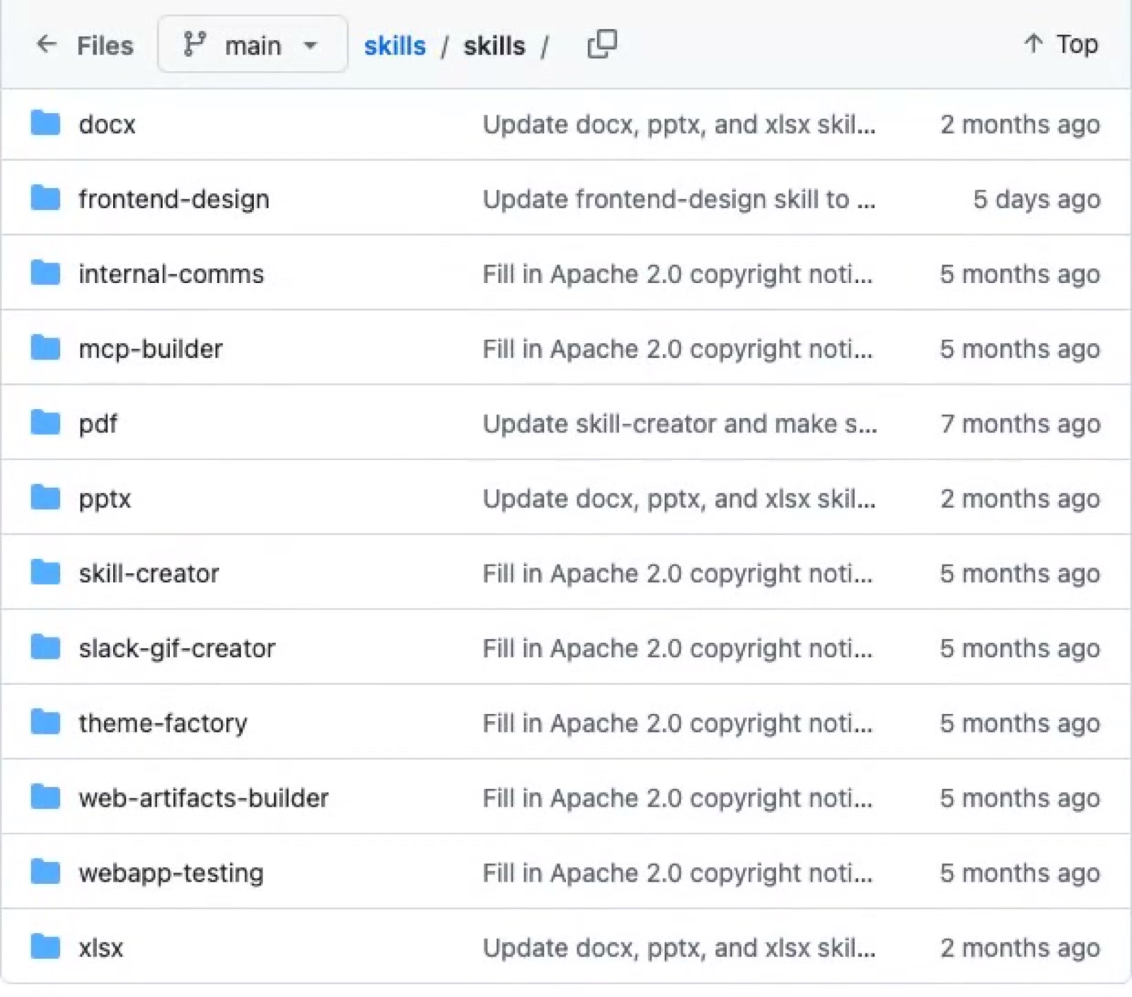1132x997 pixels.
Task: Open the webapp-testing row commit message
Action: coord(678,873)
